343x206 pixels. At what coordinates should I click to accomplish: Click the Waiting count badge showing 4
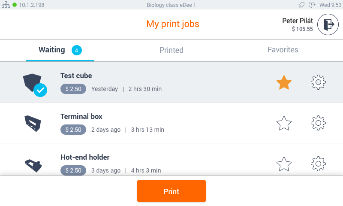point(76,50)
